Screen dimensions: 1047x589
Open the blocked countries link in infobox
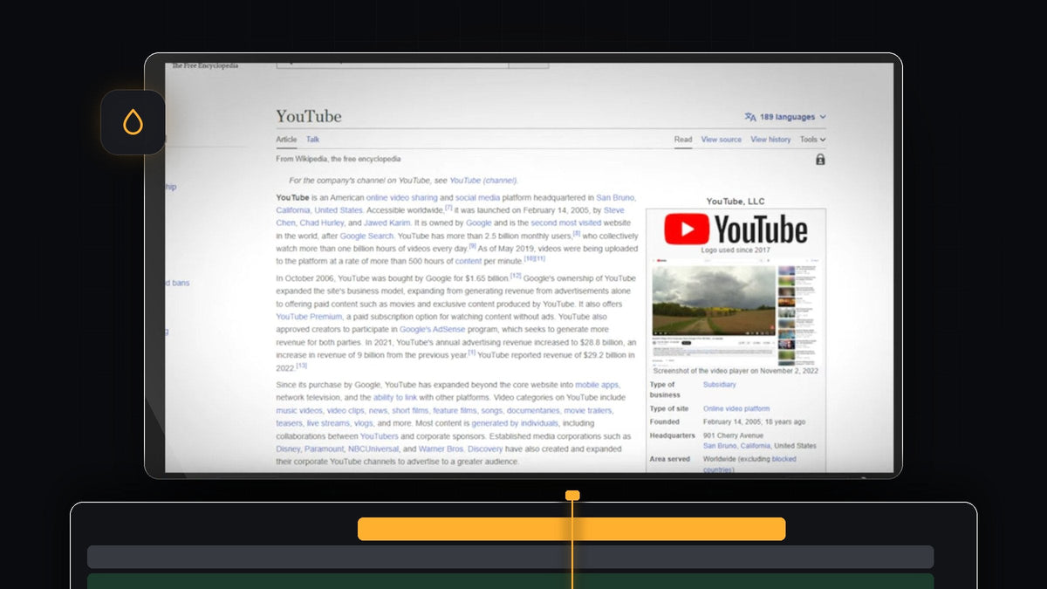[x=750, y=464]
